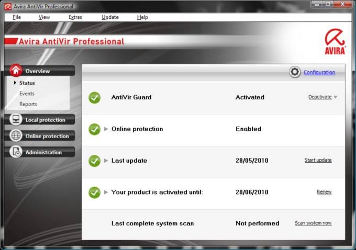This screenshot has width=356, height=250.
Task: Click the Online protection globe icon
Action: pyautogui.click(x=16, y=136)
